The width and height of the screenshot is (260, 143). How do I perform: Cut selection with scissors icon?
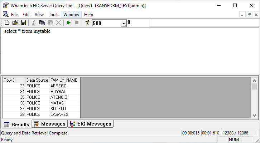[x=34, y=22]
